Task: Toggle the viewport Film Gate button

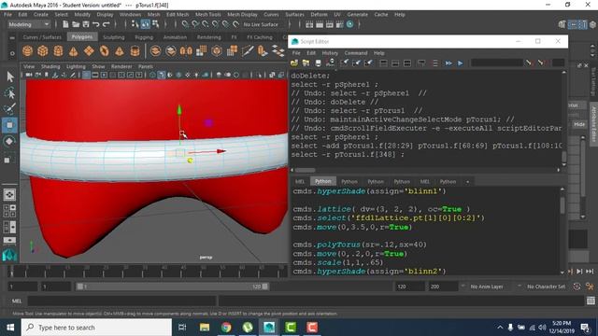Action: pos(95,75)
